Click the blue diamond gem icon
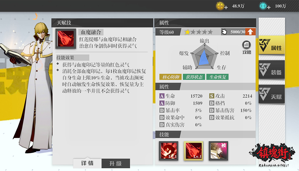This screenshot has height=171, width=299. pyautogui.click(x=263, y=6)
